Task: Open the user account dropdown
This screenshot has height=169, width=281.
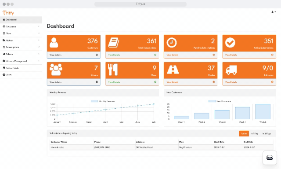Action: point(274,12)
